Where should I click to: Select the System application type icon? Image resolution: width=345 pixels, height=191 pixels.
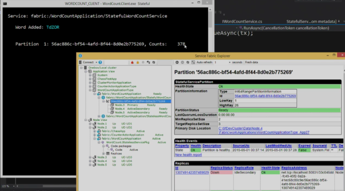[x=94, y=75]
